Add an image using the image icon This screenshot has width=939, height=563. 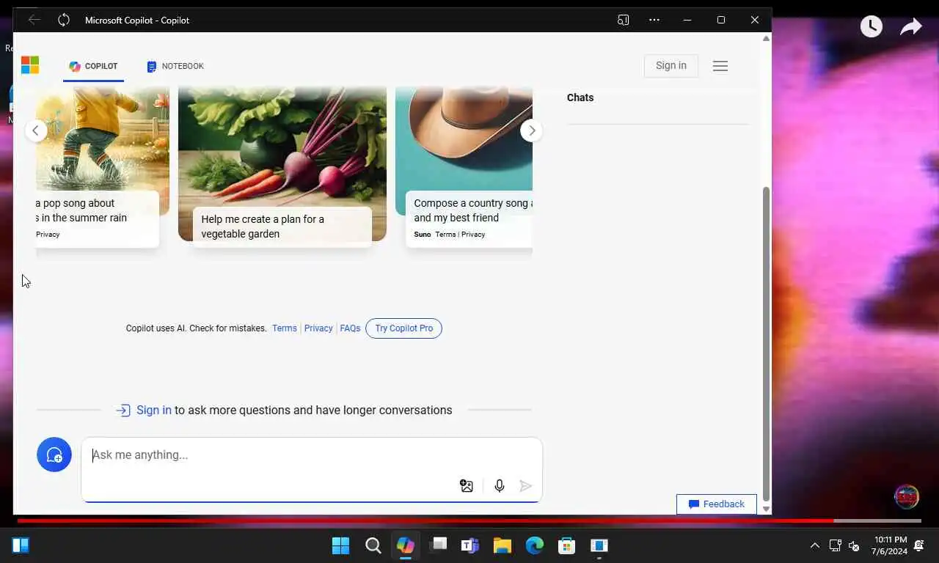(x=467, y=486)
